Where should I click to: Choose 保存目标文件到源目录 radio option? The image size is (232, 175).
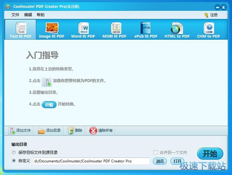(14, 152)
